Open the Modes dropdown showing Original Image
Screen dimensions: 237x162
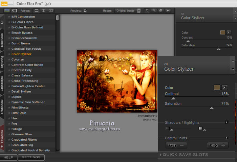[x=128, y=11]
